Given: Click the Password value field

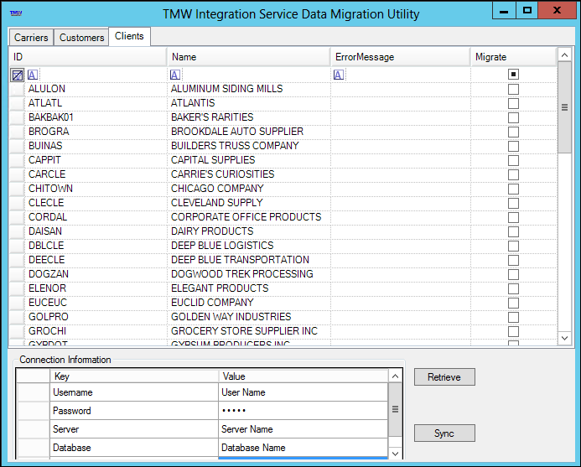Looking at the screenshot, I should tap(302, 411).
